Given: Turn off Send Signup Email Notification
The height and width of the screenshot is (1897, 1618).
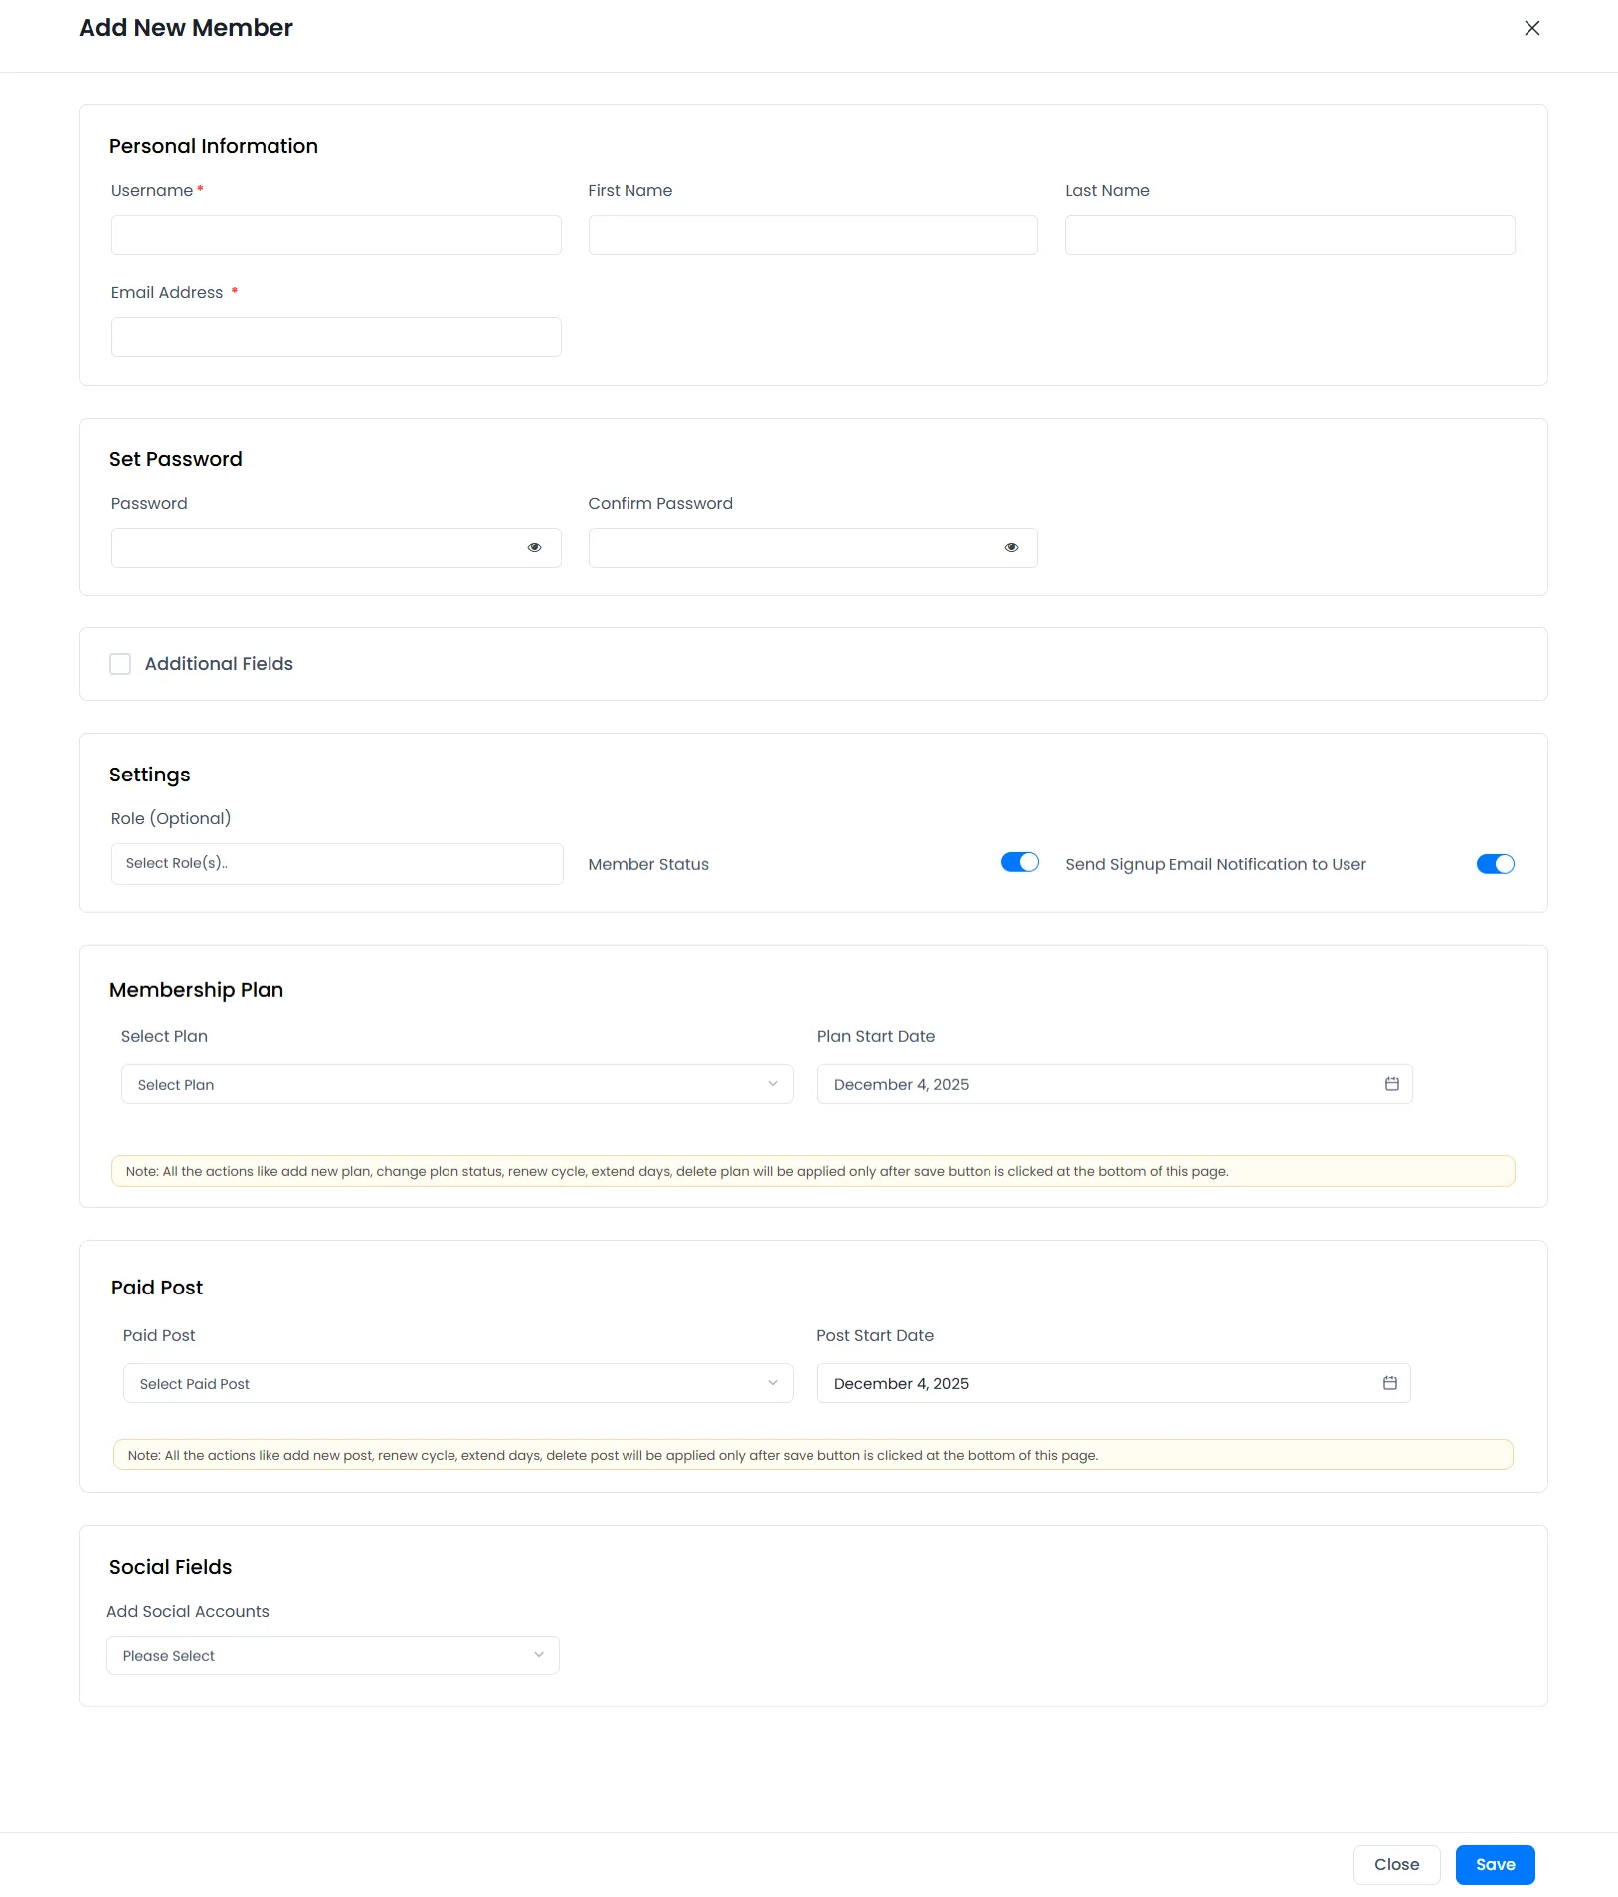Looking at the screenshot, I should (x=1494, y=863).
